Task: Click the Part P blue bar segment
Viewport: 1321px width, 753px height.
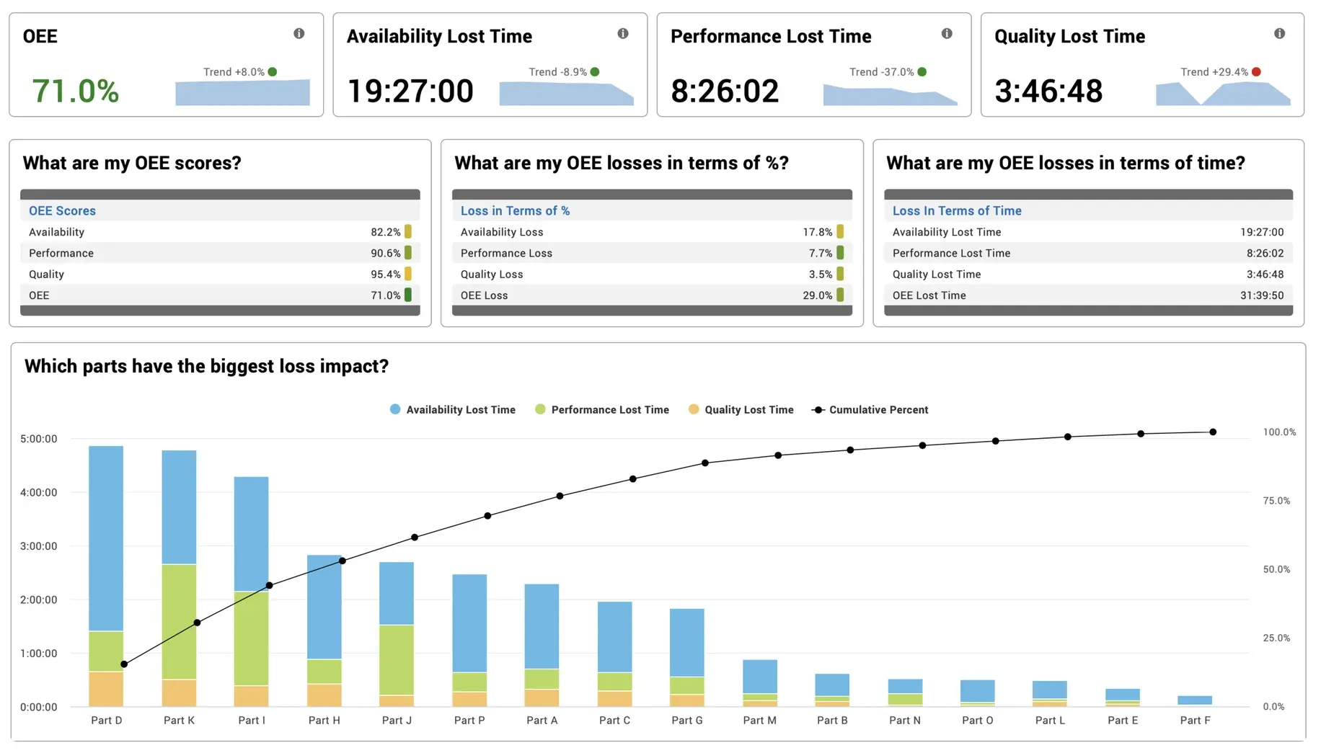Action: [x=469, y=623]
